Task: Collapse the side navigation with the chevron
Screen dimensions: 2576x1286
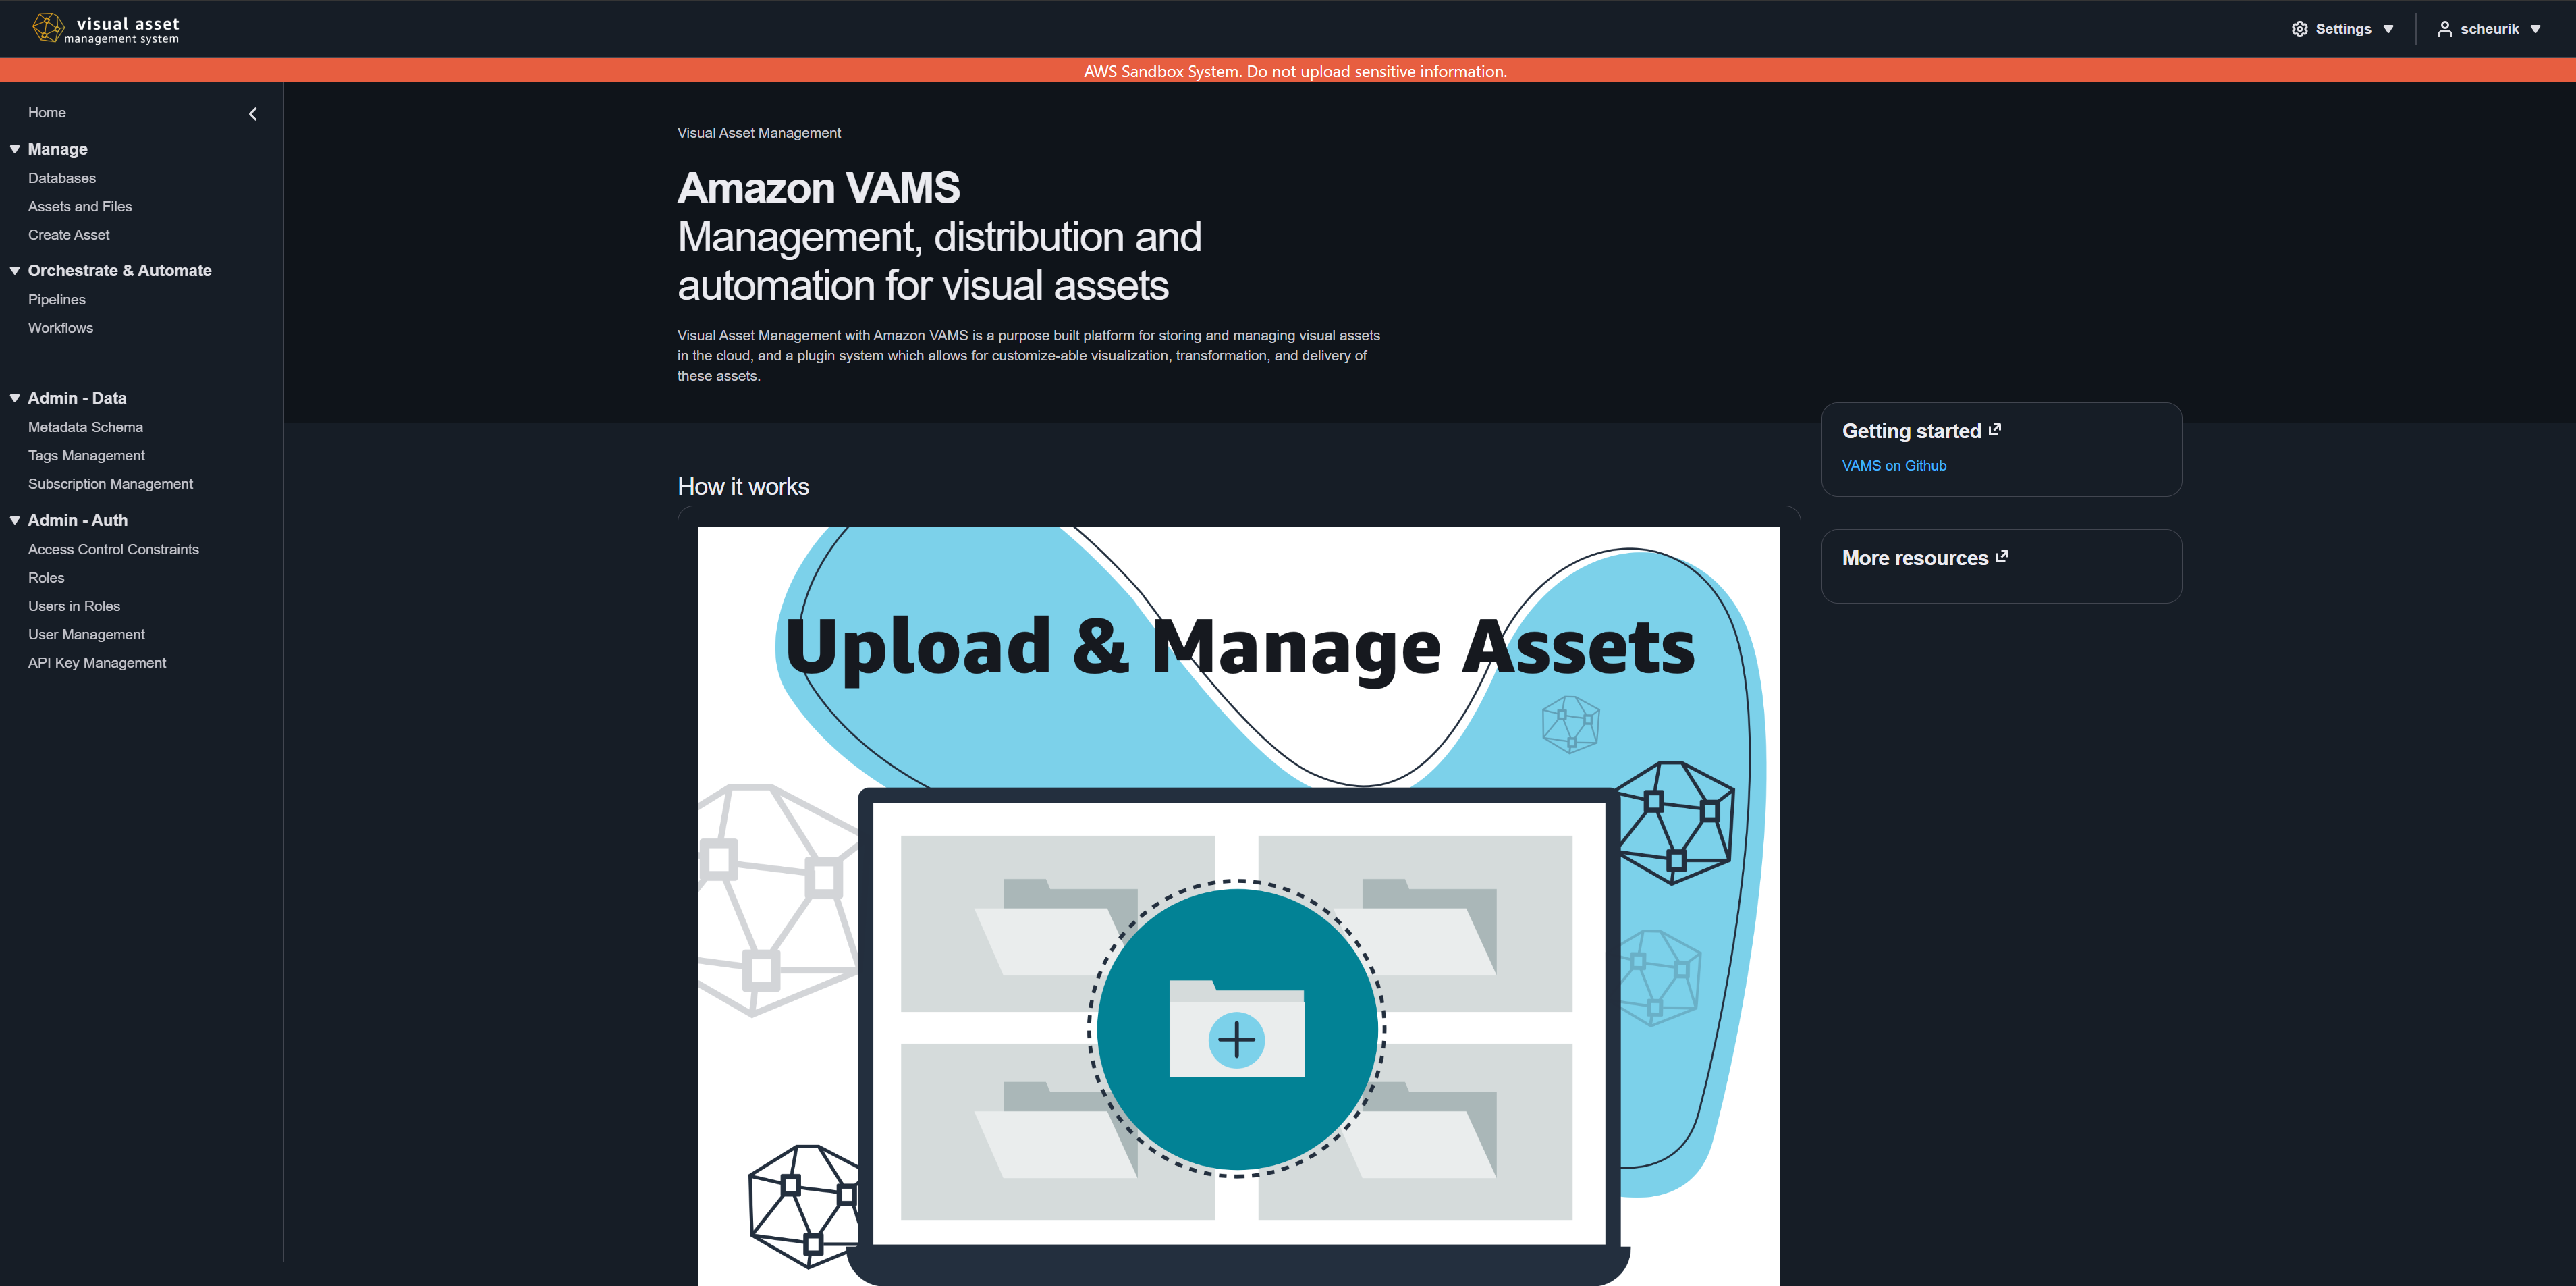Action: [x=253, y=114]
